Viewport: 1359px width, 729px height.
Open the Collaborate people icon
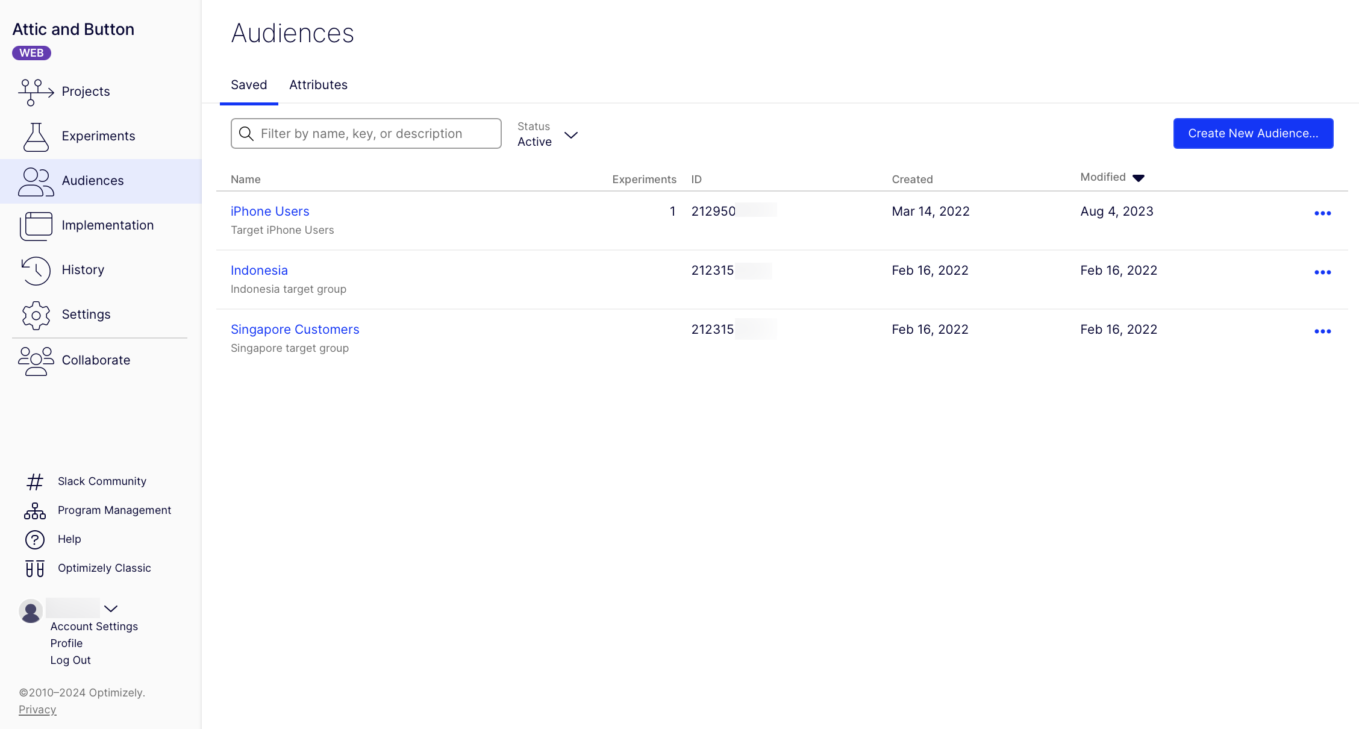point(36,361)
